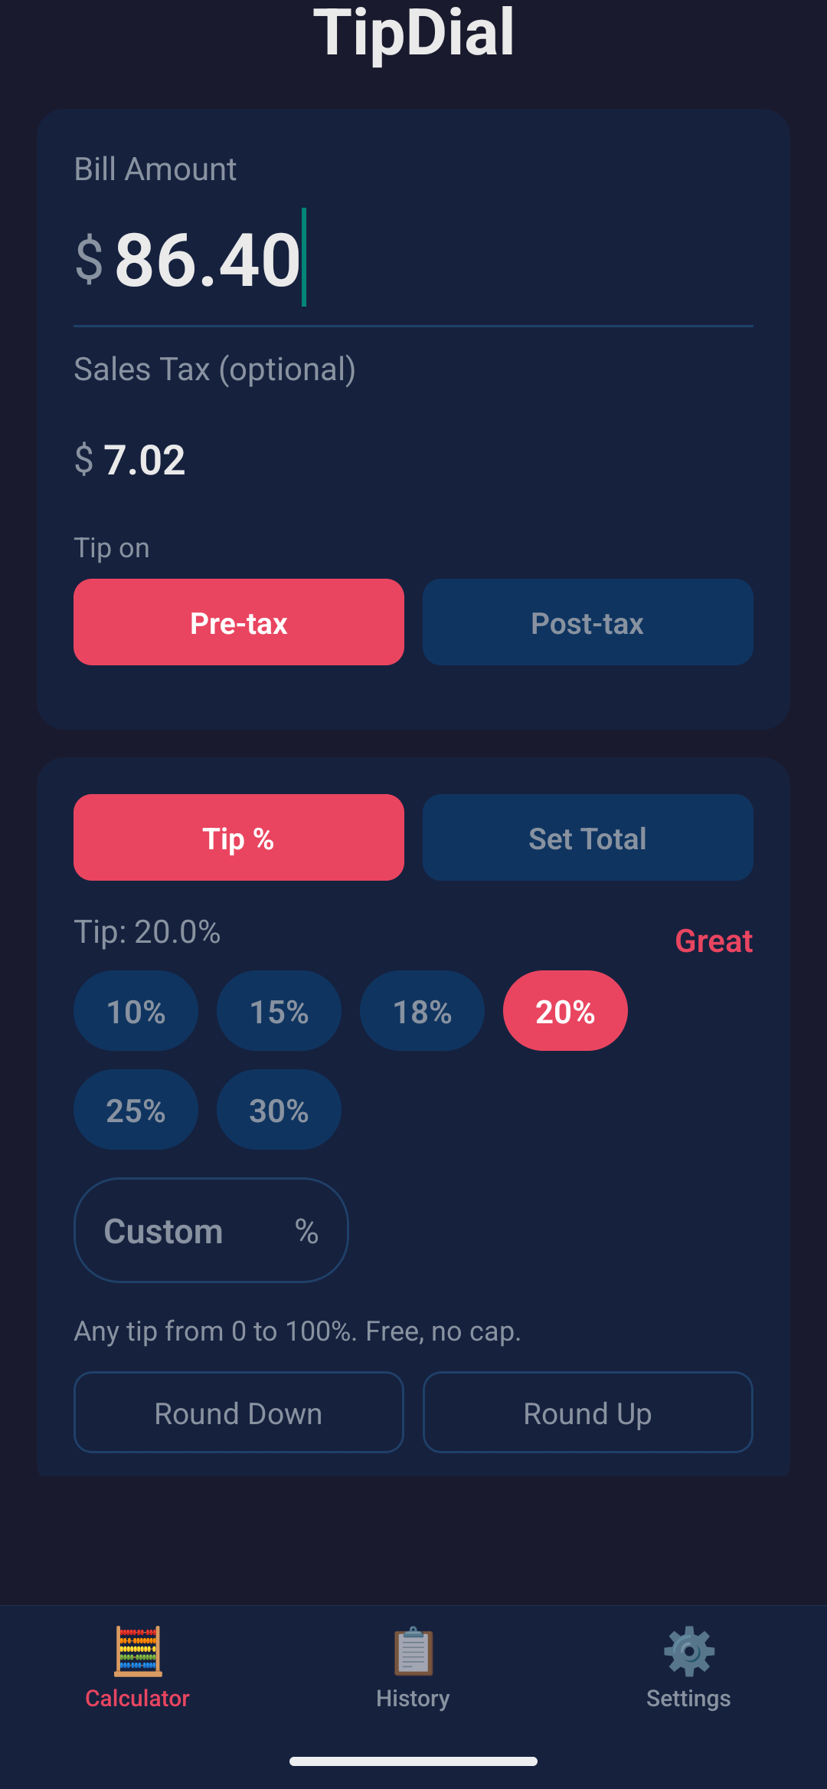Select Pre-tax tipping option
827x1789 pixels.
[x=239, y=622]
